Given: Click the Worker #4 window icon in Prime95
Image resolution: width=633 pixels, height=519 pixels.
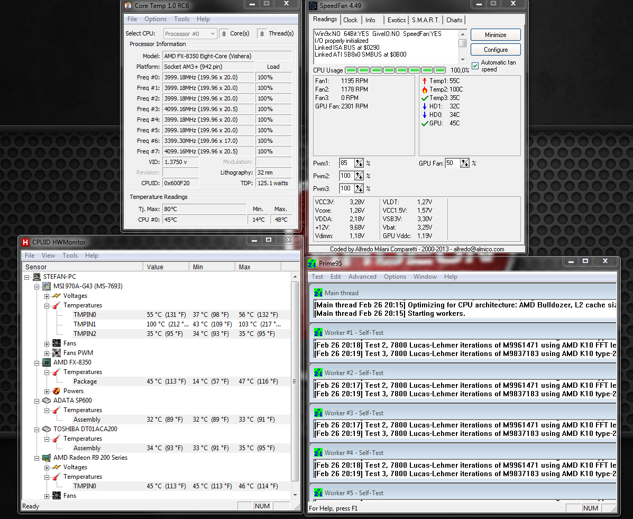Looking at the screenshot, I should point(318,453).
